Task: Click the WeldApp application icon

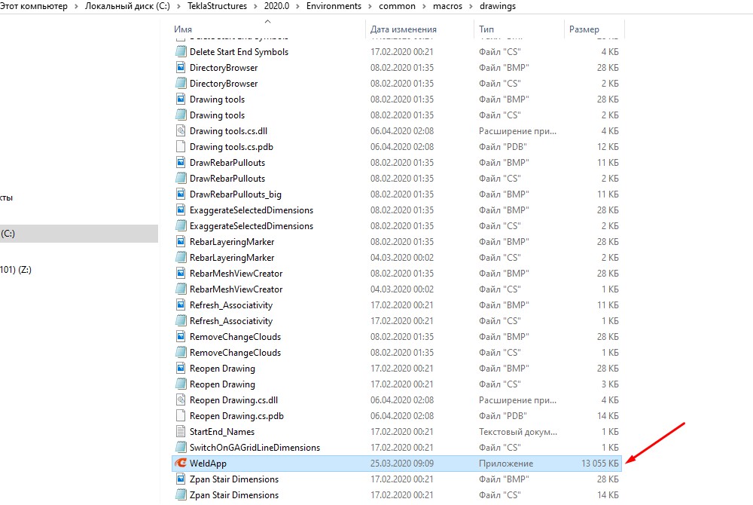Action: [180, 464]
